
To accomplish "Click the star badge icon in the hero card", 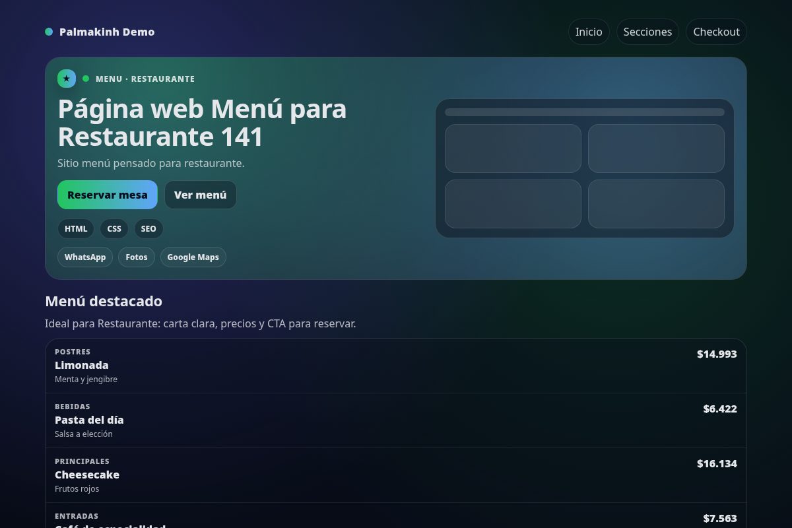I will (x=66, y=79).
